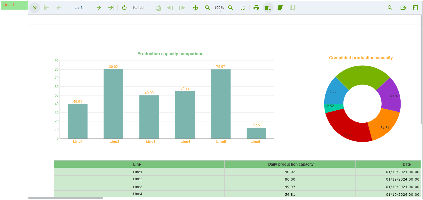Click the Refresh text button
This screenshot has height=200, width=423.
coord(139,8)
